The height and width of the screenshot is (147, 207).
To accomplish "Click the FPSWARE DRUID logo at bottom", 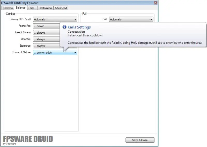I will pos(28,139).
